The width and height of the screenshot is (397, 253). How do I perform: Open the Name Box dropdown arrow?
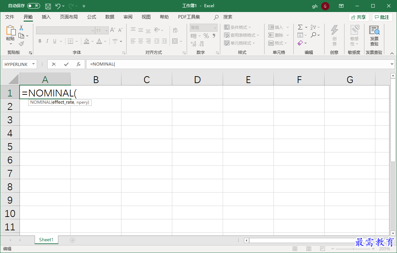point(33,64)
